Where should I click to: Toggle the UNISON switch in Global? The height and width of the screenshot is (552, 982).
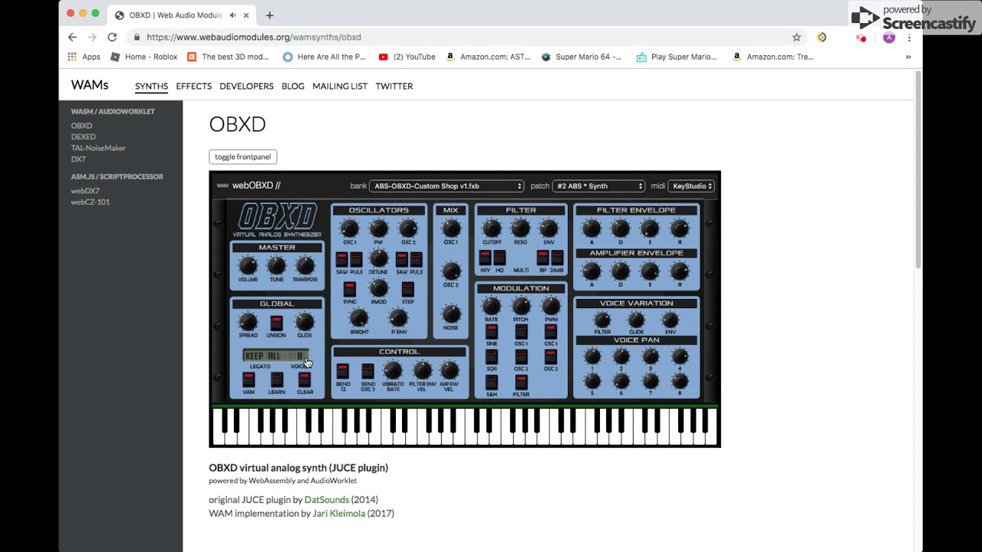(x=276, y=323)
